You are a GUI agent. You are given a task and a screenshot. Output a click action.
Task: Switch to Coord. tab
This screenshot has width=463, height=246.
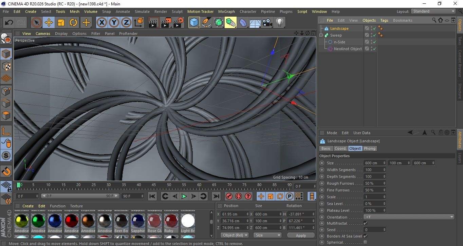point(340,148)
